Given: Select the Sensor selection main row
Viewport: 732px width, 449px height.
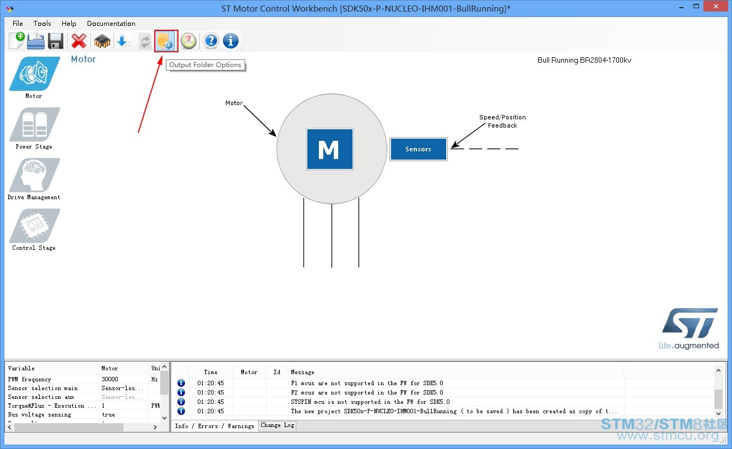Looking at the screenshot, I should [x=83, y=388].
